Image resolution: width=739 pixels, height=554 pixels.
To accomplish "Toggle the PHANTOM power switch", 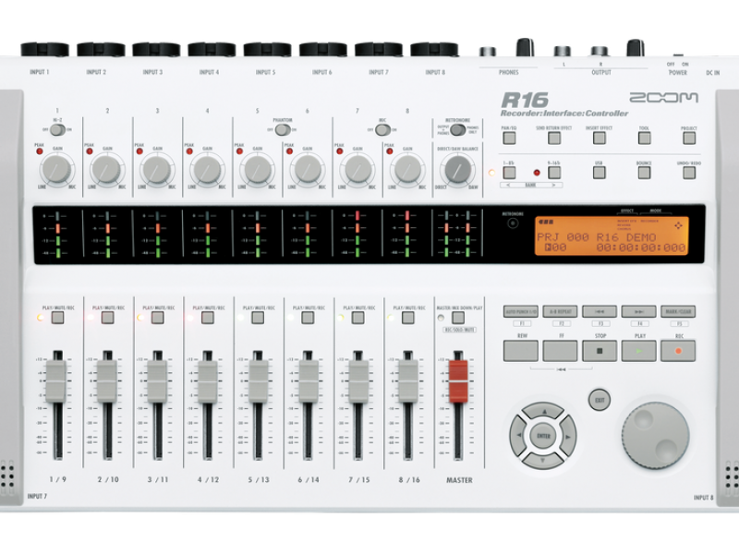I will pyautogui.click(x=283, y=129).
